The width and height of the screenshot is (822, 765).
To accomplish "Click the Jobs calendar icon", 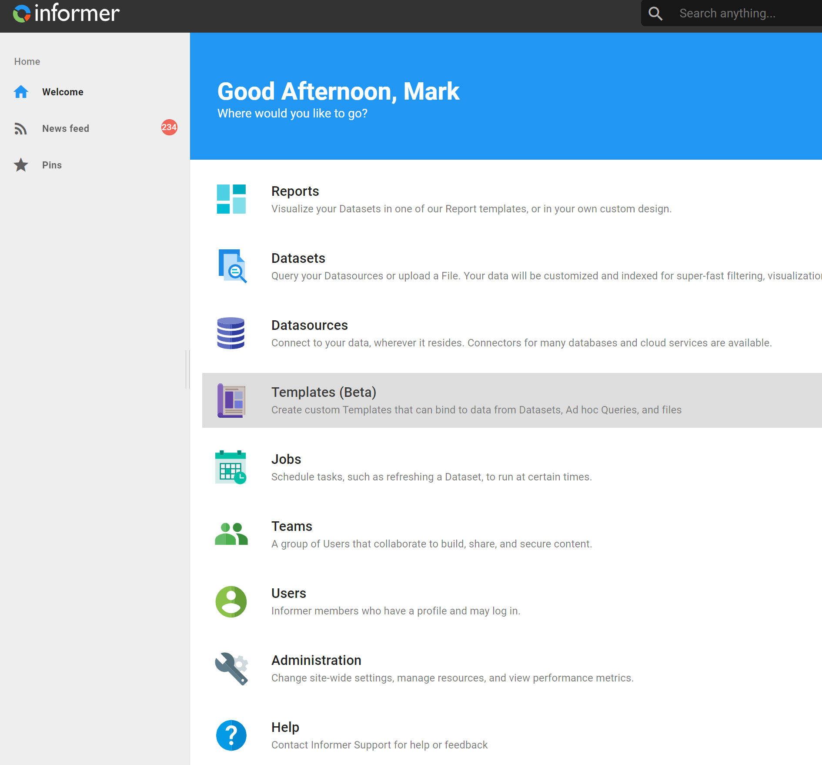I will pyautogui.click(x=231, y=467).
